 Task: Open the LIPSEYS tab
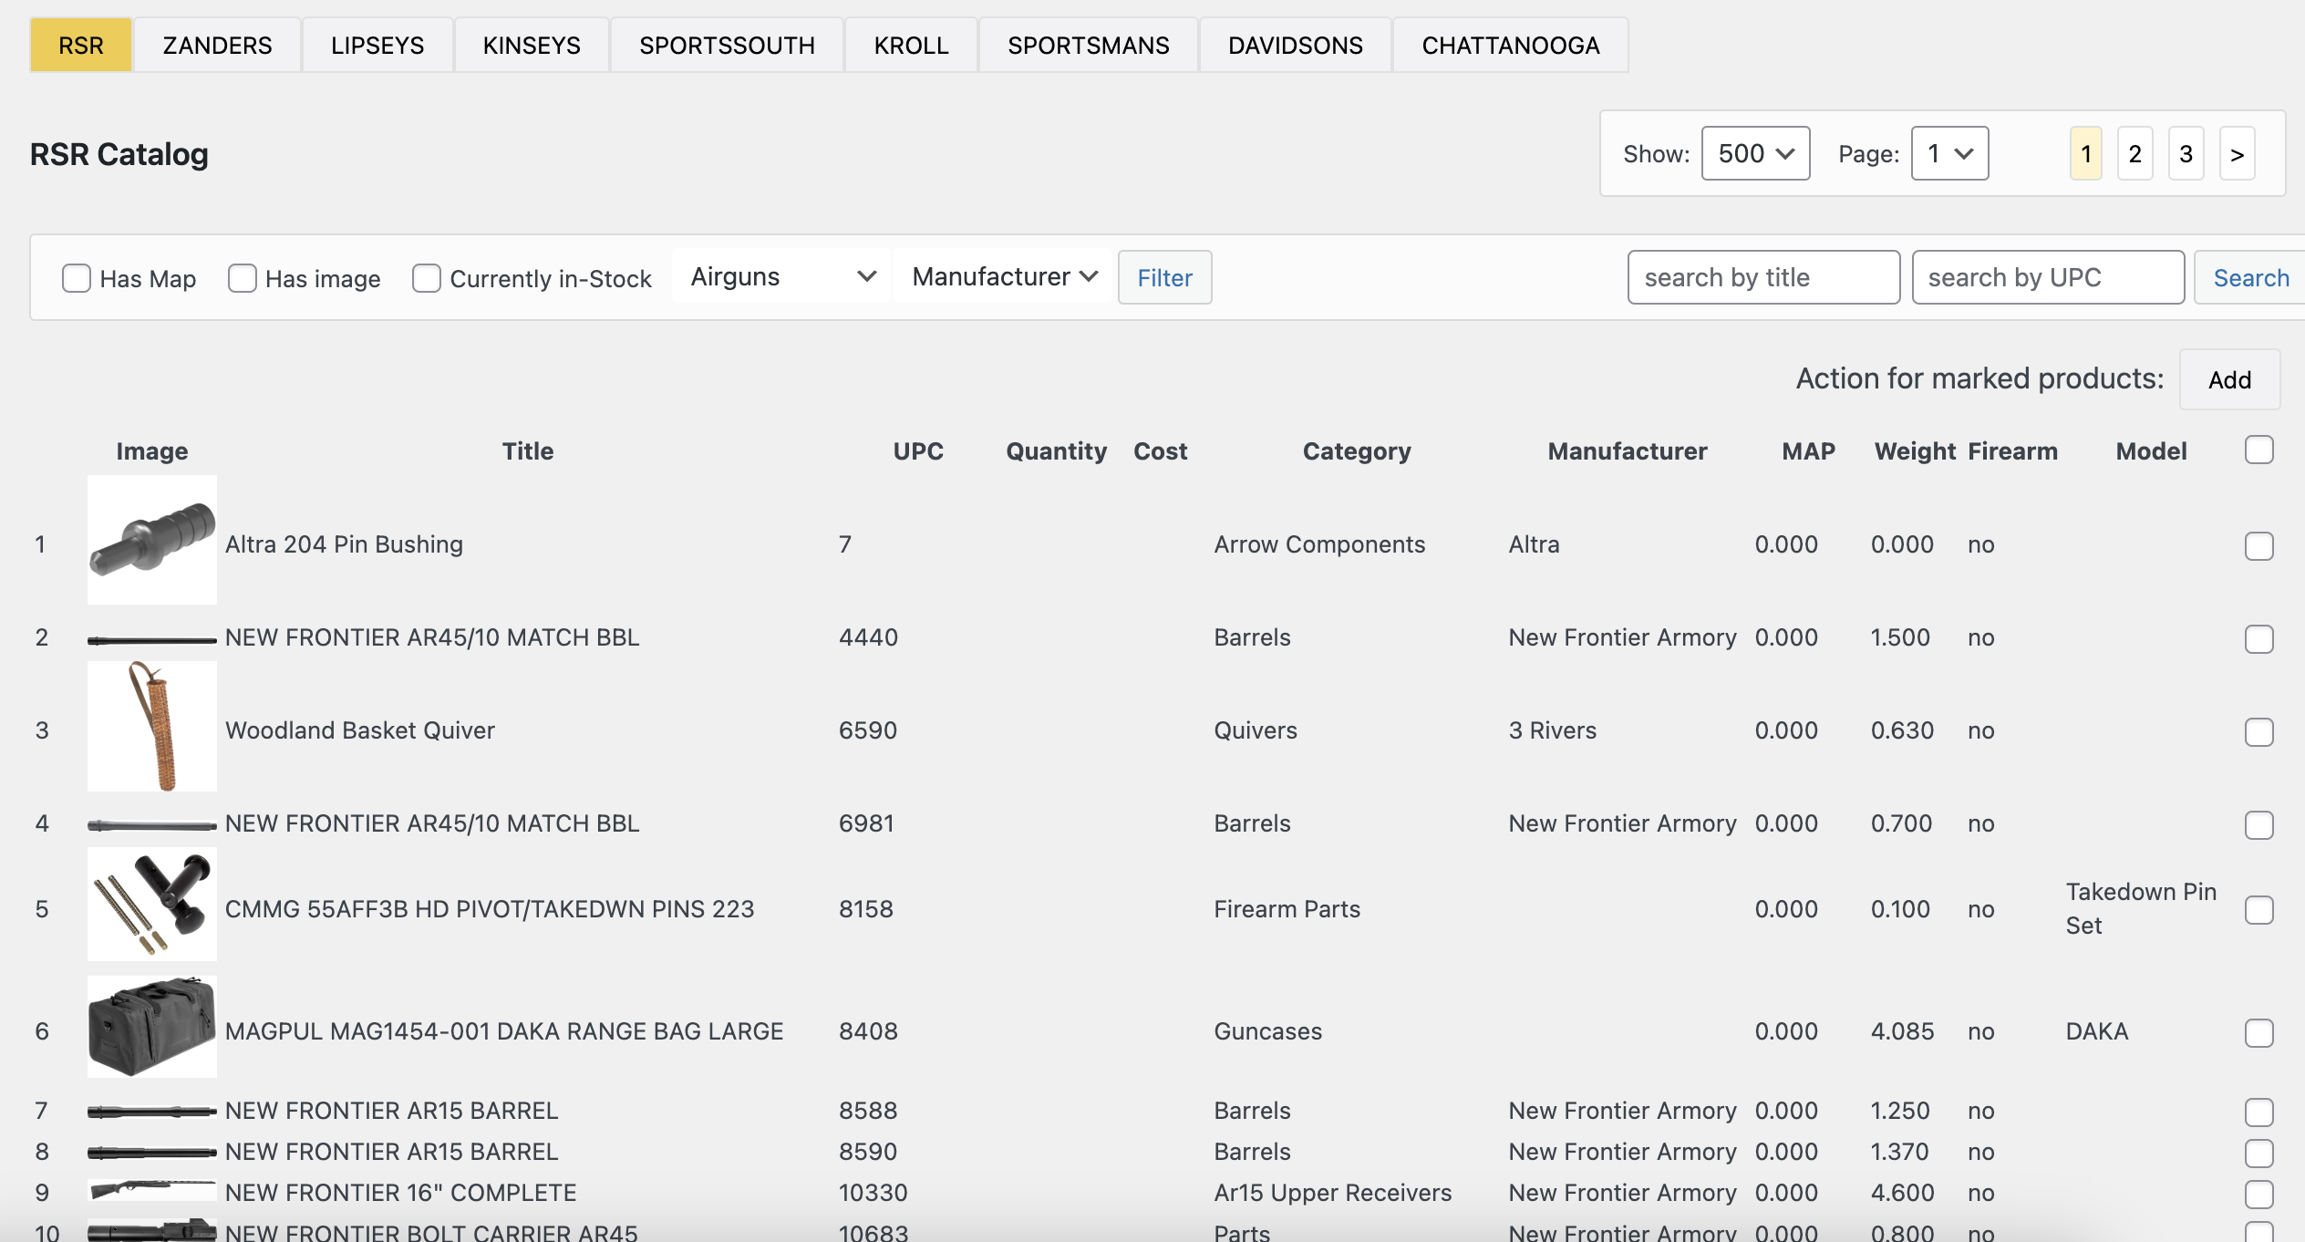(x=377, y=45)
